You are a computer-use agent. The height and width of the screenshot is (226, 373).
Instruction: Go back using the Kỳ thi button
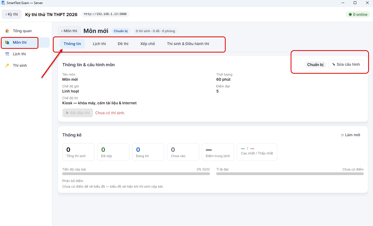pos(12,14)
